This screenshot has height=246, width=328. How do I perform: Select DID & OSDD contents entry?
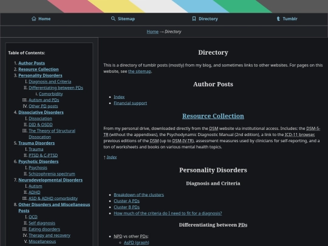(41, 125)
